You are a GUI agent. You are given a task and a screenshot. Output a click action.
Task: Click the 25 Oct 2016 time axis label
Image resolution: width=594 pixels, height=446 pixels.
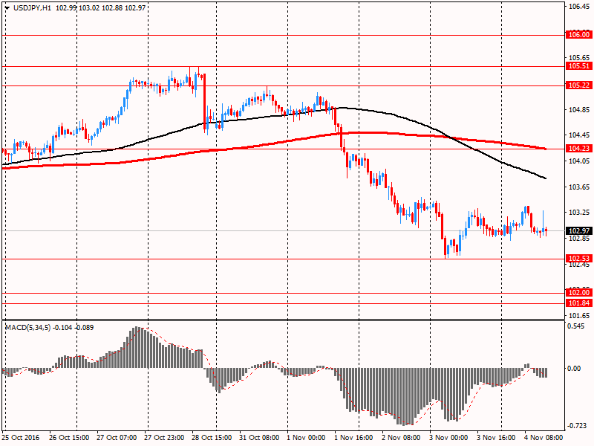click(21, 438)
